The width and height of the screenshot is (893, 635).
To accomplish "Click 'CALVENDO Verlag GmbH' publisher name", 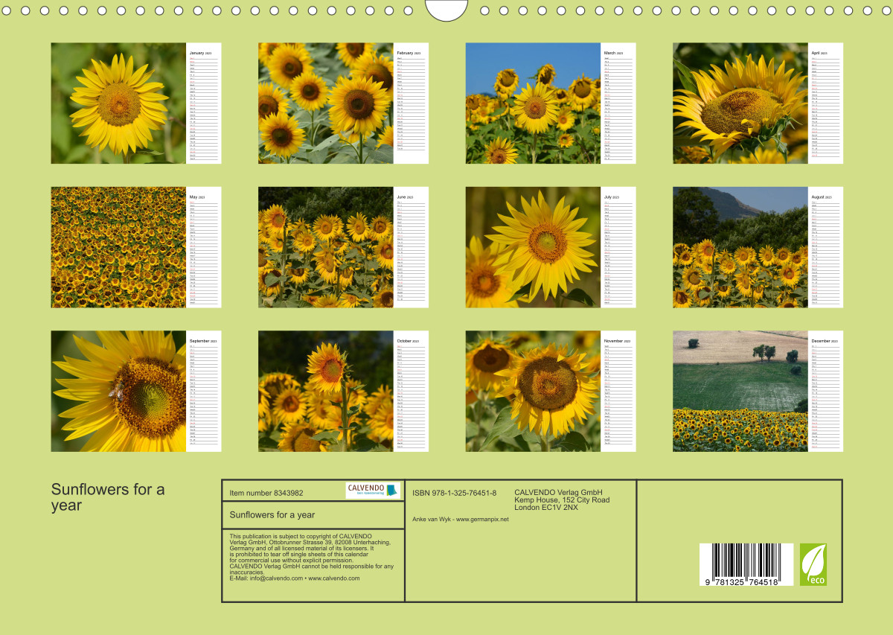I will 558,493.
